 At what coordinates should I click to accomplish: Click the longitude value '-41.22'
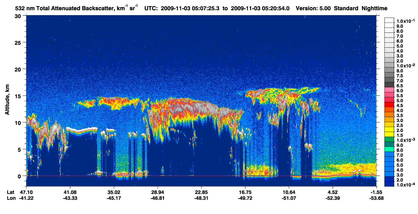point(26,198)
